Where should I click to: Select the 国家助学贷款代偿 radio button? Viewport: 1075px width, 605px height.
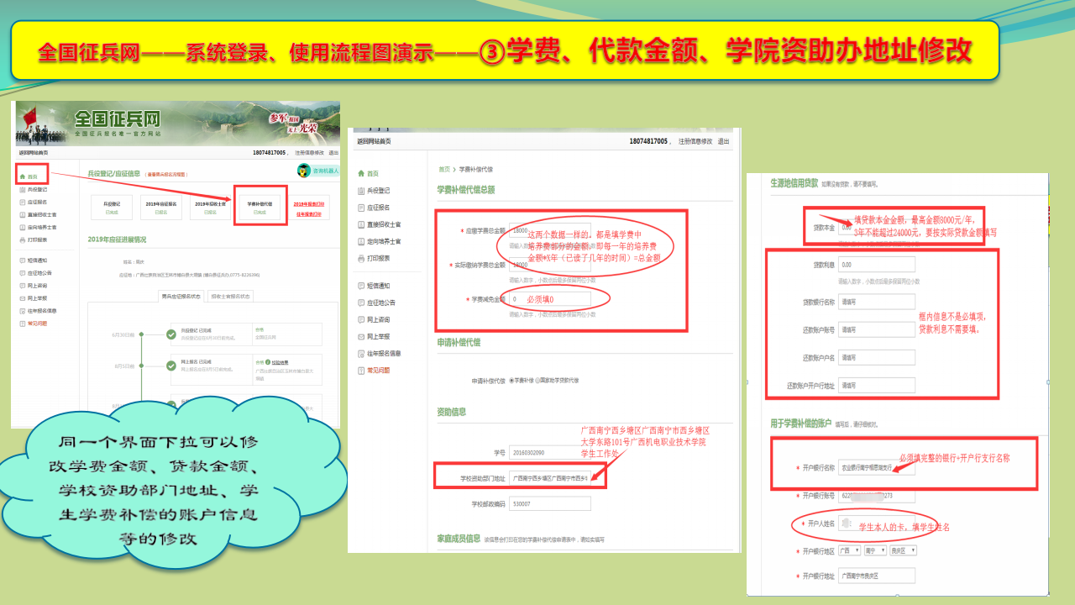(538, 381)
